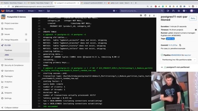Image resolution: width=198 pixels, height=111 pixels.
Task: Open Snippets in the sidebar
Action: pyautogui.click(x=8, y=93)
